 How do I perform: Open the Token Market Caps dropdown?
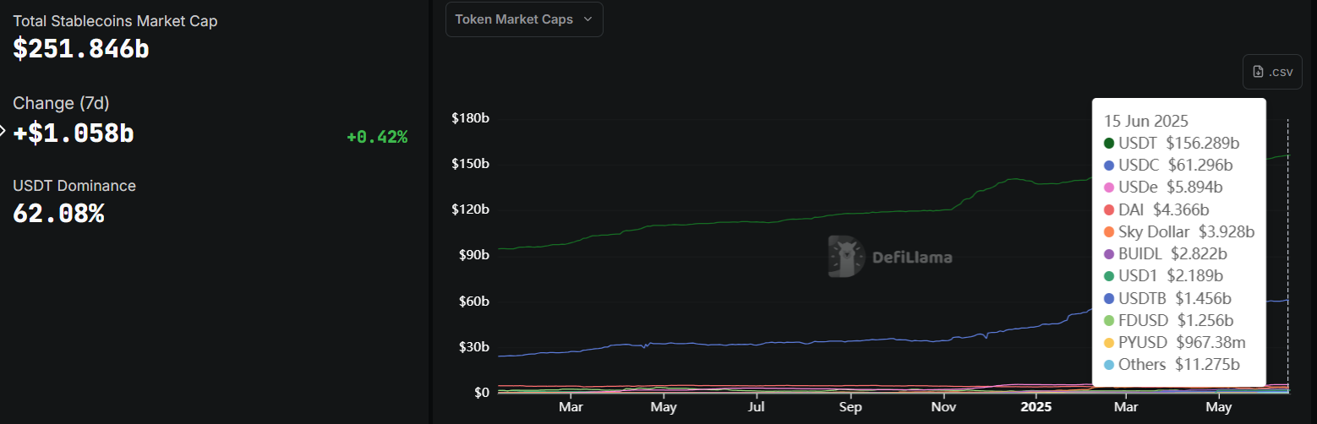tap(523, 19)
